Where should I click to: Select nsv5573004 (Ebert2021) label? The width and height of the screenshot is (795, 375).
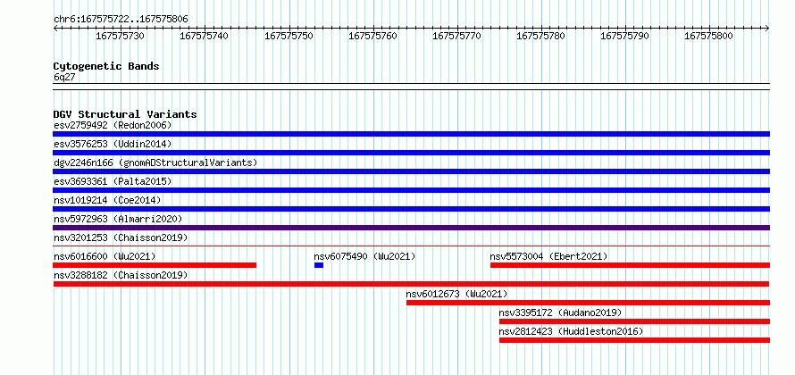point(548,256)
